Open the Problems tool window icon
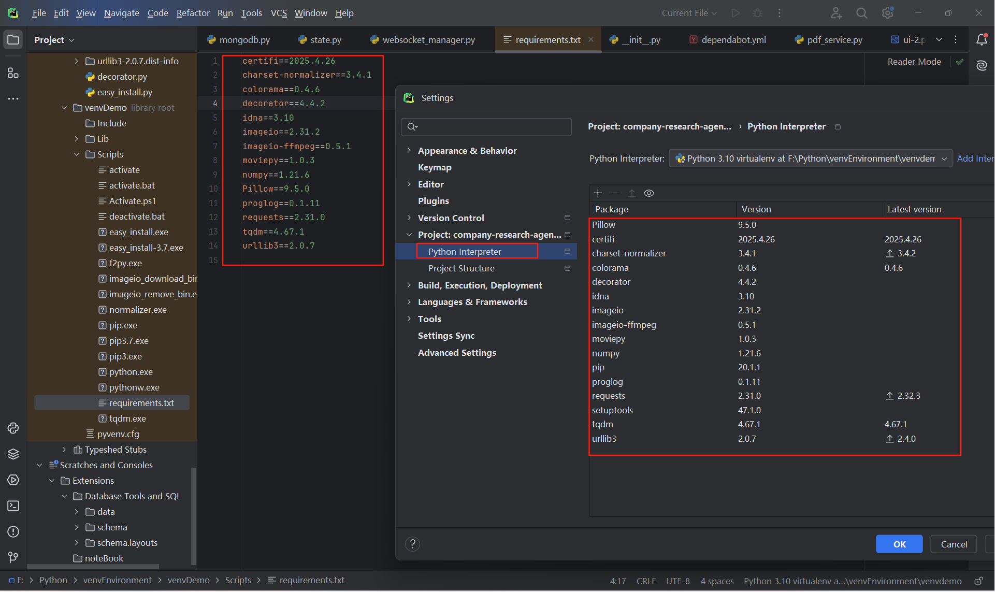995x592 pixels. click(13, 532)
